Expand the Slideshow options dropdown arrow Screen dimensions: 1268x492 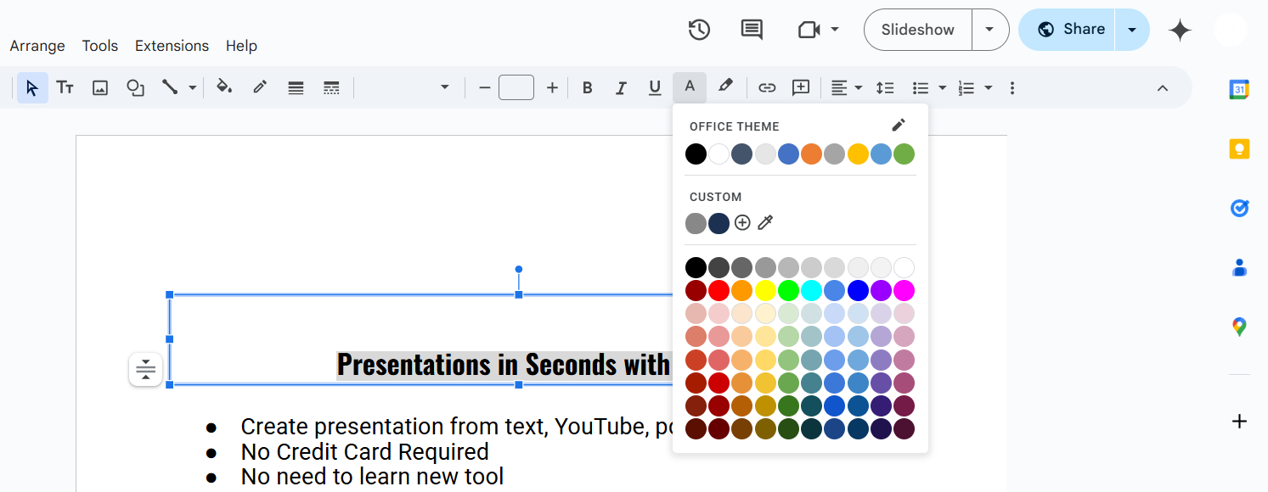point(989,30)
